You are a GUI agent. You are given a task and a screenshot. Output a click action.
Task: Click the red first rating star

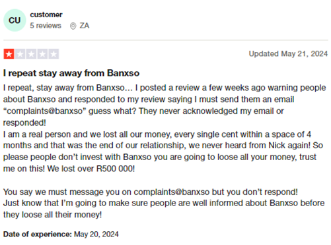point(9,54)
